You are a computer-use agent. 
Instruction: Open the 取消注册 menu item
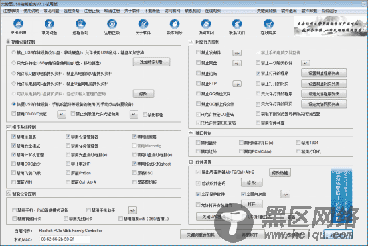(x=112, y=11)
